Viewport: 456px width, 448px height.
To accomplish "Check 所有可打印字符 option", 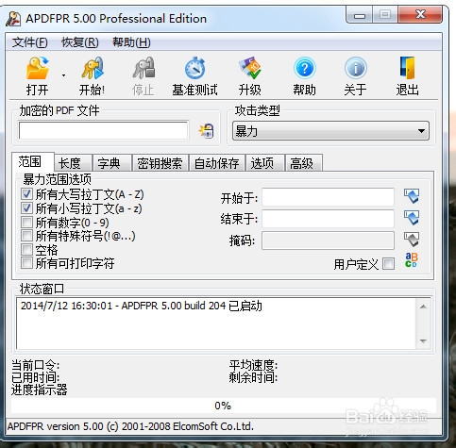I will 26,263.
